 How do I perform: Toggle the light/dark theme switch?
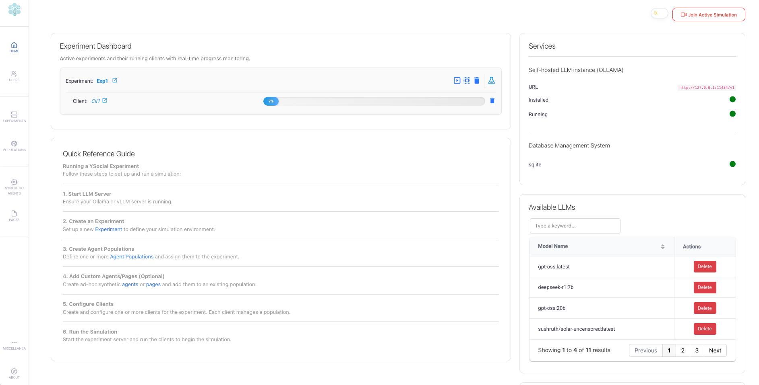659,13
